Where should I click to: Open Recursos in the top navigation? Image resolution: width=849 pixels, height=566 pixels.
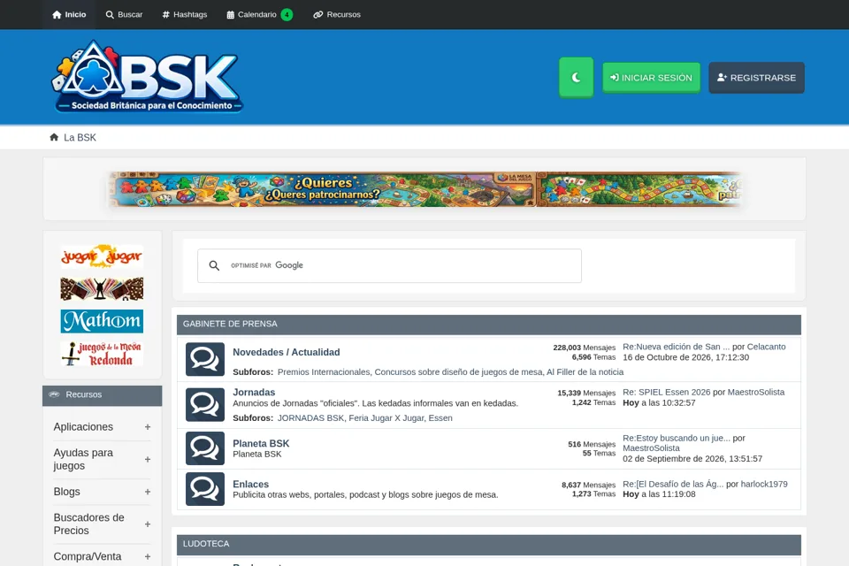click(x=337, y=15)
